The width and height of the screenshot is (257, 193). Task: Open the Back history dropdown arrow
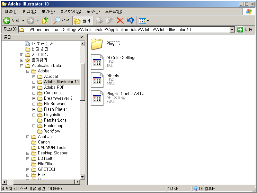point(23,21)
